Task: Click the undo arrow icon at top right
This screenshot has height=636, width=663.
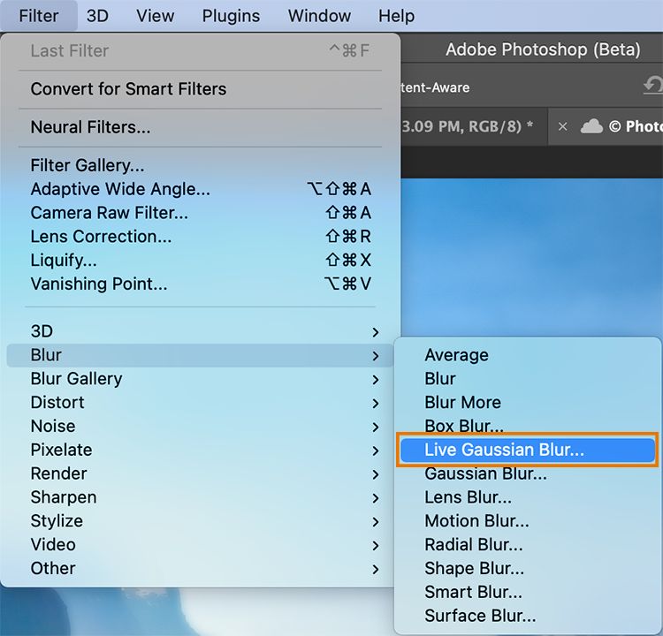Action: (653, 86)
